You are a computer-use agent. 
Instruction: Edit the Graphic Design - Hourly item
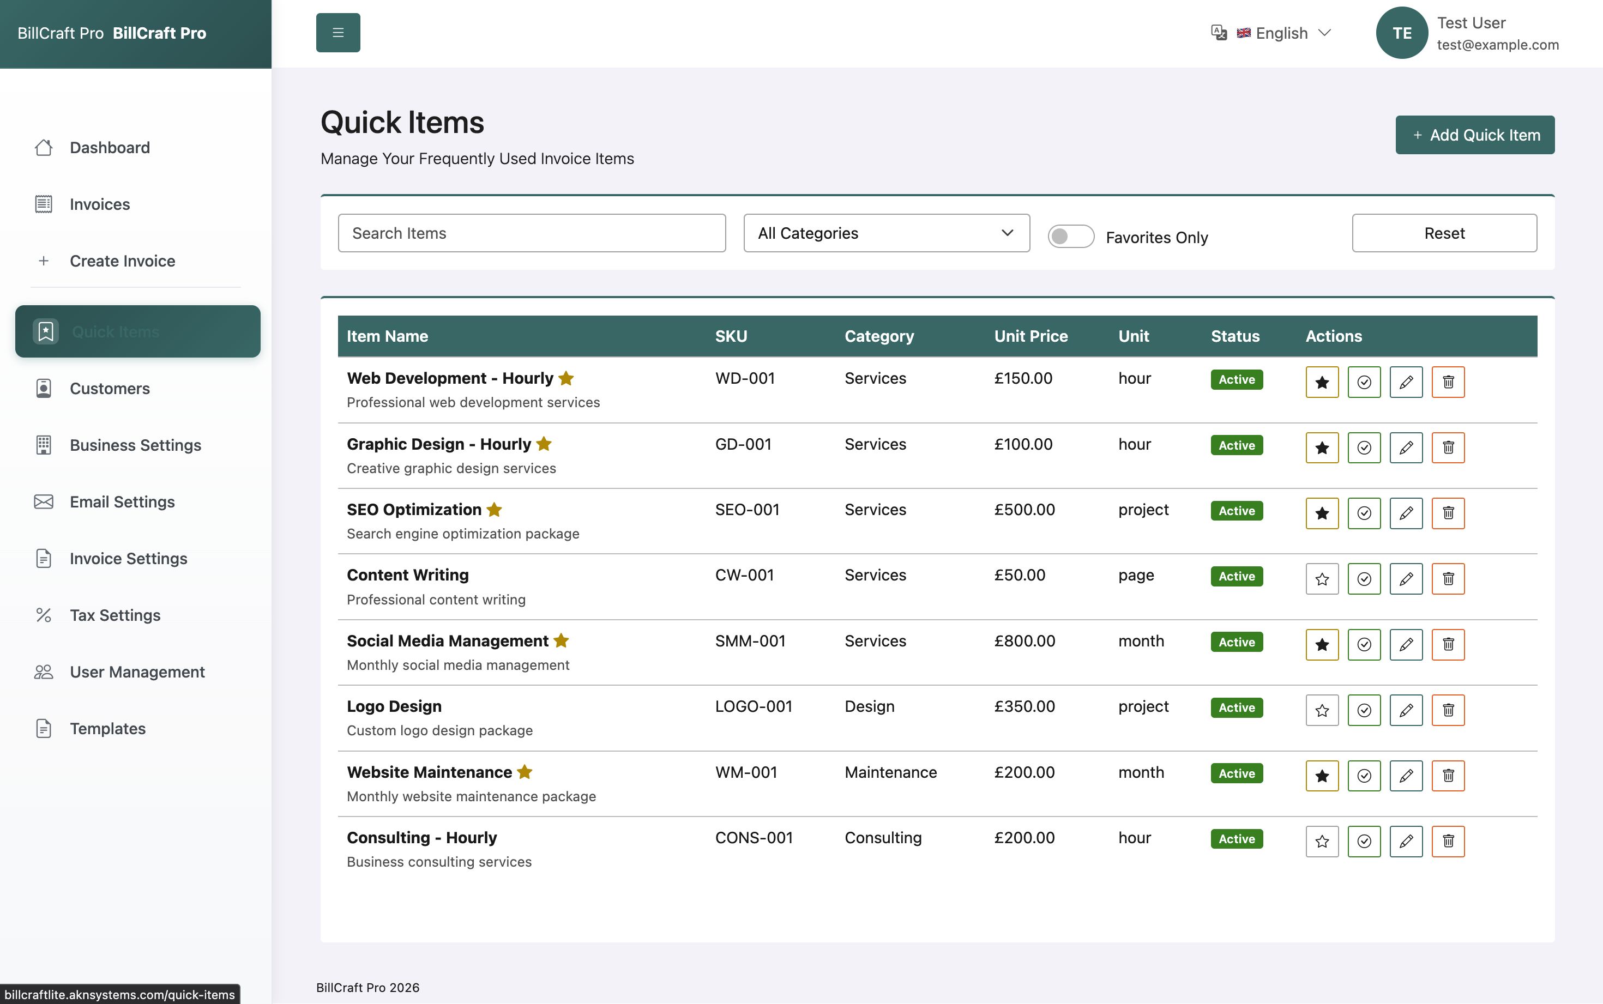(1406, 447)
